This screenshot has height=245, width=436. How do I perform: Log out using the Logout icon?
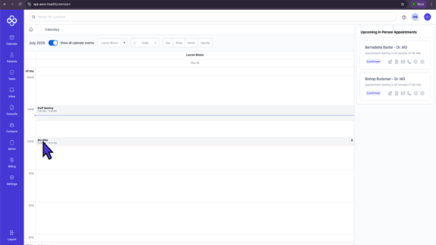(x=12, y=235)
